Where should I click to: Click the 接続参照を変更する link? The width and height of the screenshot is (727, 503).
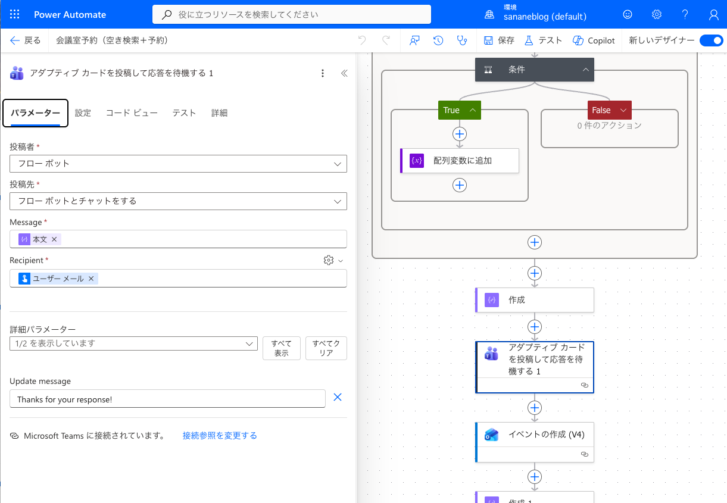click(220, 436)
